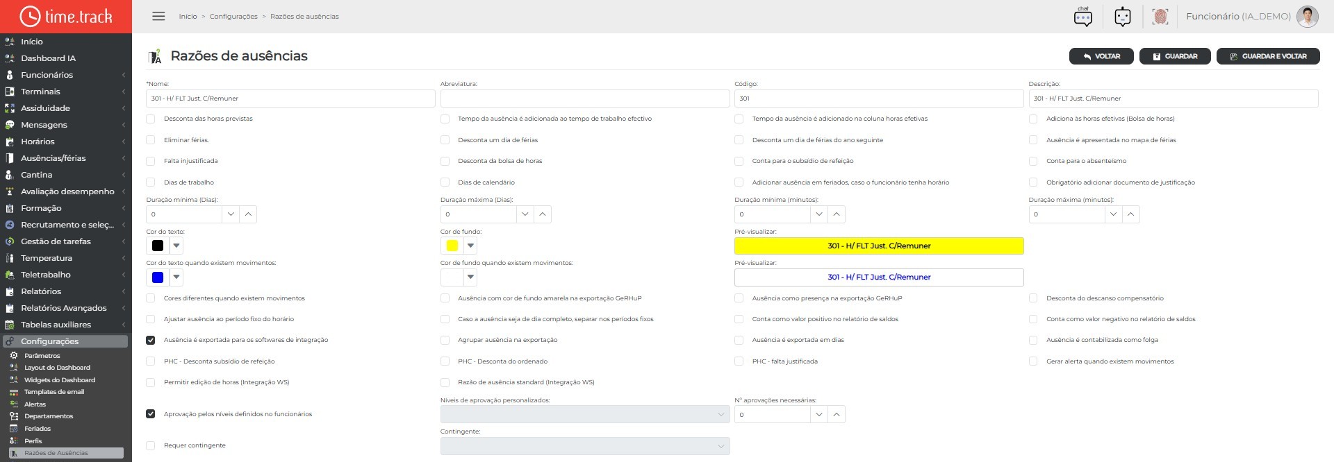The height and width of the screenshot is (462, 1334).
Task: Open the robot assistant icon
Action: pos(1123,17)
